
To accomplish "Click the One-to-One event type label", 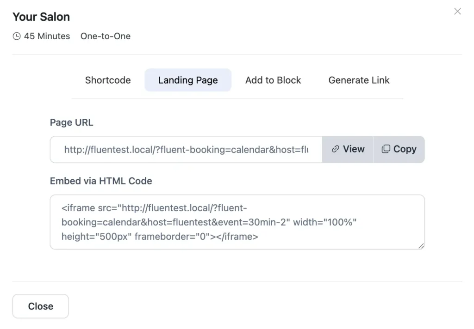I will (105, 36).
